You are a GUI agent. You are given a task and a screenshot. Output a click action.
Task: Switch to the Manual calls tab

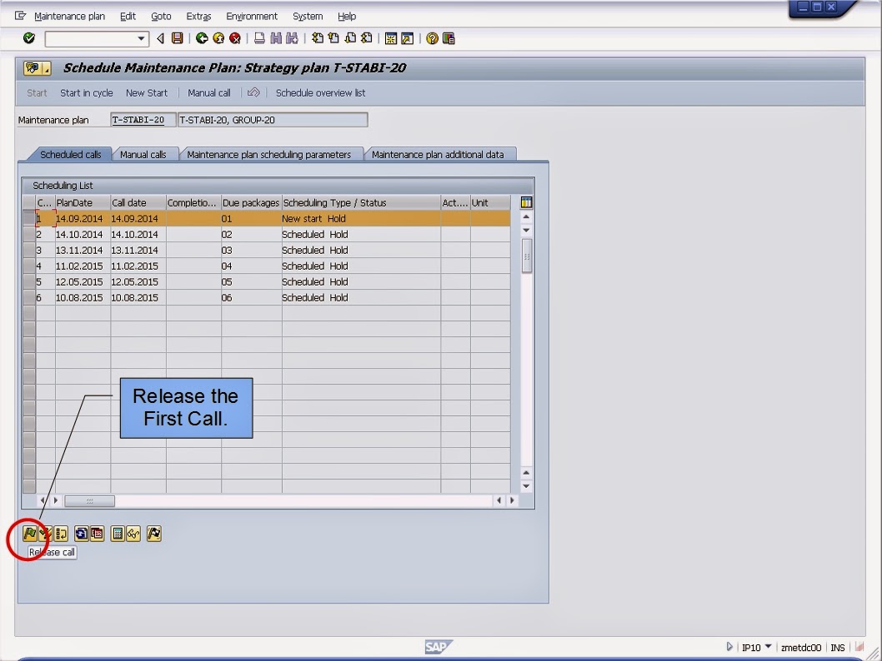(146, 153)
